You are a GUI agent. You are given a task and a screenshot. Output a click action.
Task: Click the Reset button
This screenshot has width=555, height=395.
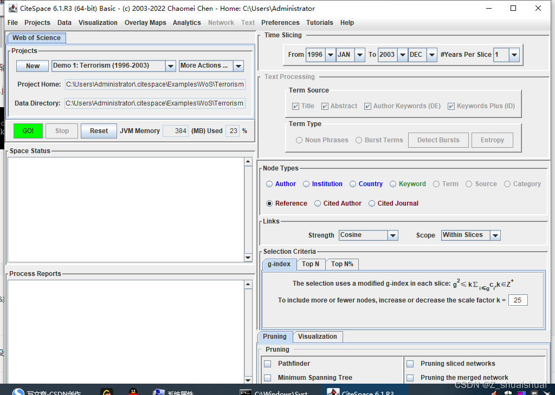[99, 130]
